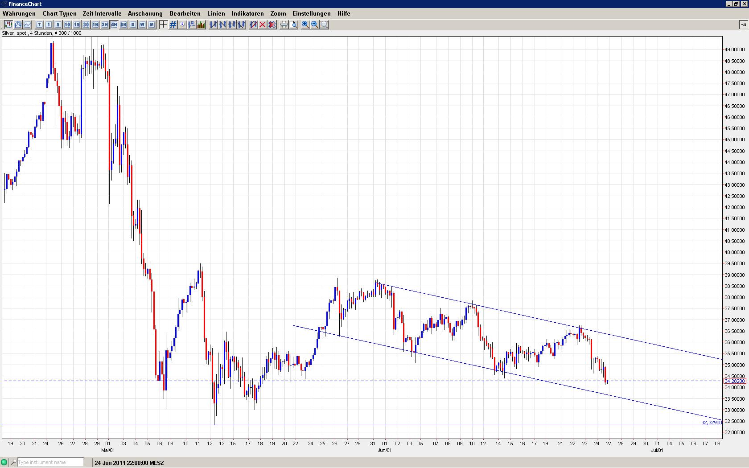Select the 8H interval button
Image resolution: width=749 pixels, height=468 pixels.
click(123, 25)
